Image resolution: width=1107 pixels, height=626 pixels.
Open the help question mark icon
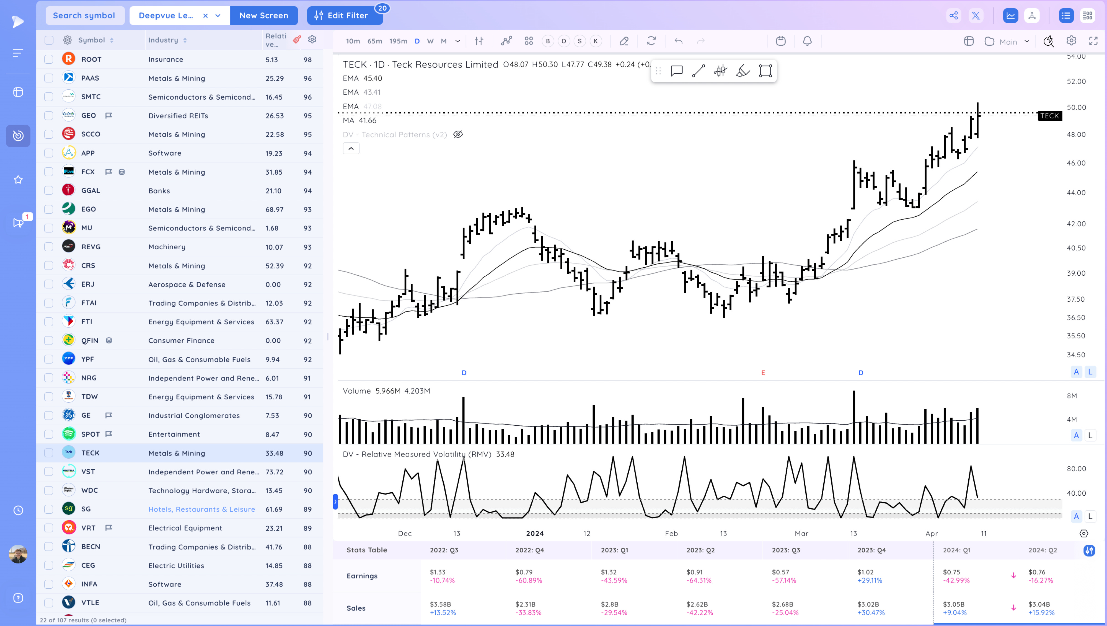[18, 598]
